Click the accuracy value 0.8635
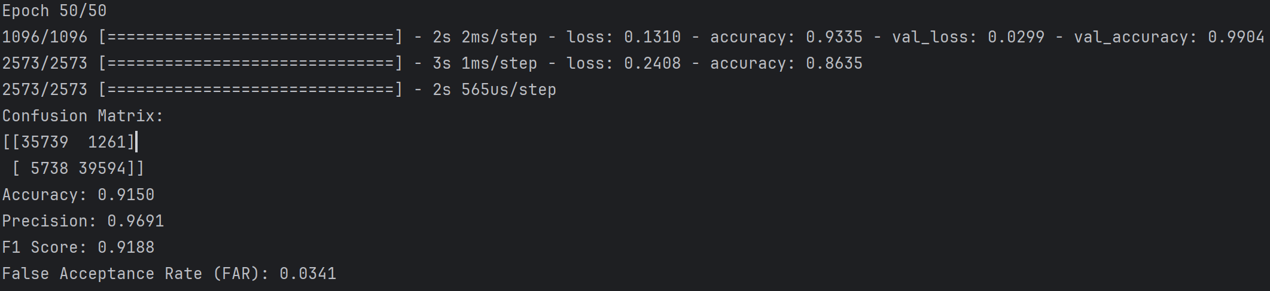Image resolution: width=1270 pixels, height=291 pixels. [x=834, y=63]
